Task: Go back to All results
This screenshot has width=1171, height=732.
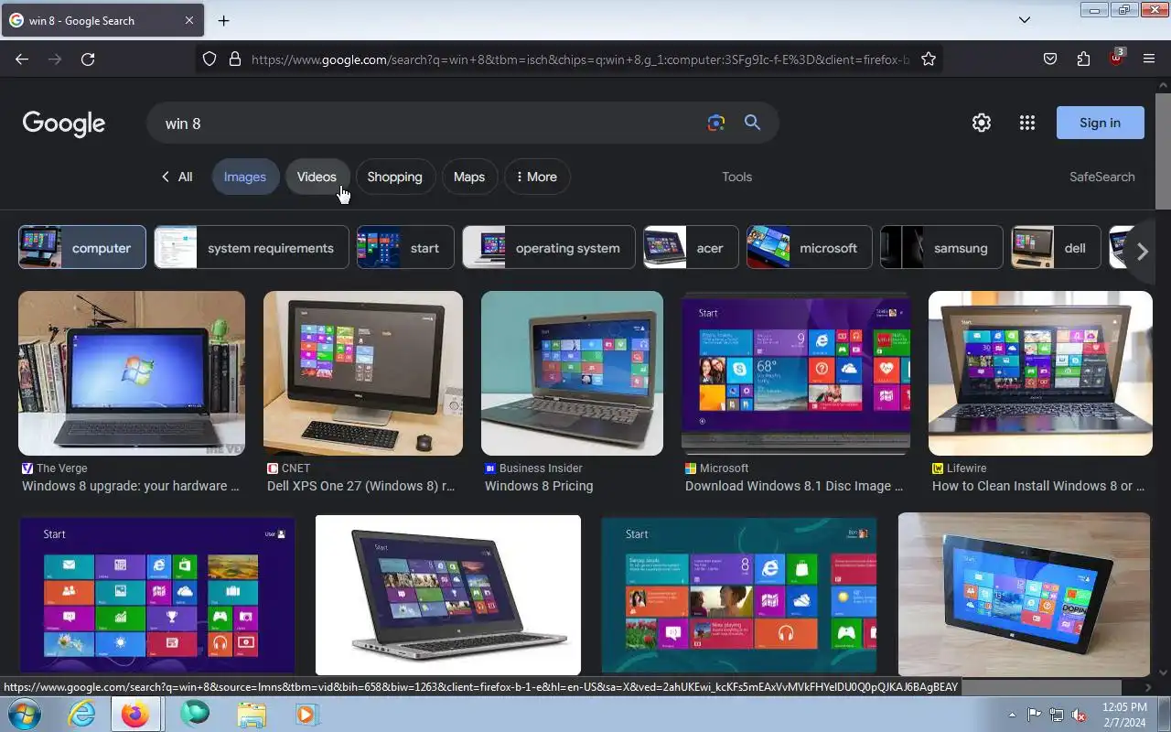Action: tap(177, 177)
